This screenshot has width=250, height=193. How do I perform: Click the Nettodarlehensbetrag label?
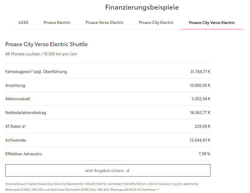26,113
